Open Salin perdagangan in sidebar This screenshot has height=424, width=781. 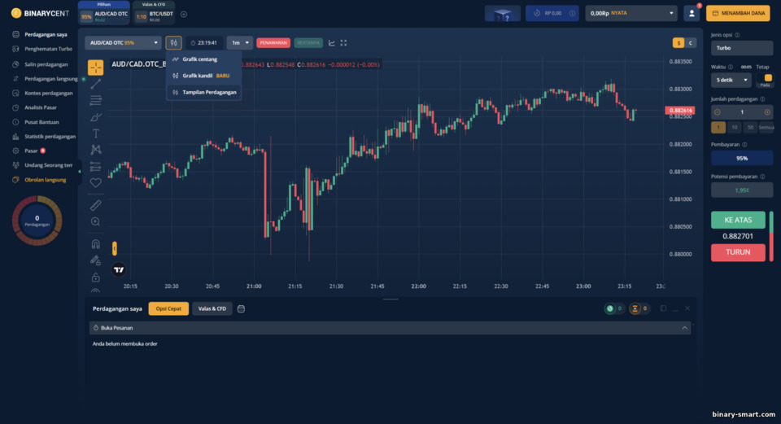point(46,64)
